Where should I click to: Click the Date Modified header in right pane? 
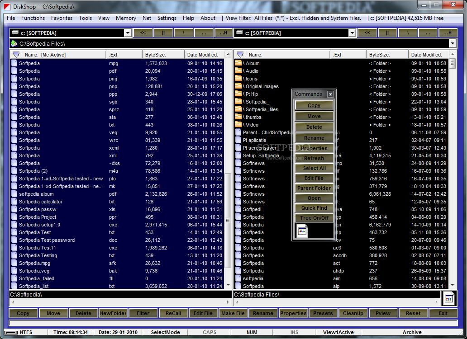click(429, 55)
